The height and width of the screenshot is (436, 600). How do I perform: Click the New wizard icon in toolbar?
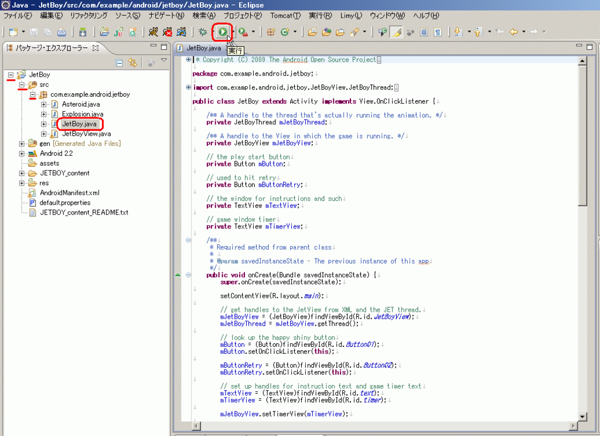coord(13,32)
